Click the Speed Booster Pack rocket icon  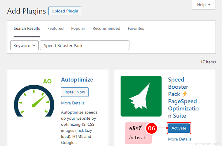[141, 96]
